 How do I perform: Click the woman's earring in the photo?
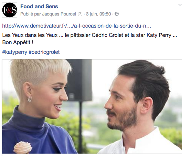(x=30, y=99)
